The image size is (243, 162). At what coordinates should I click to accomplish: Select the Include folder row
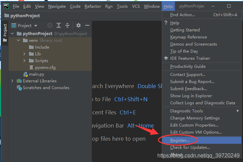(50, 47)
